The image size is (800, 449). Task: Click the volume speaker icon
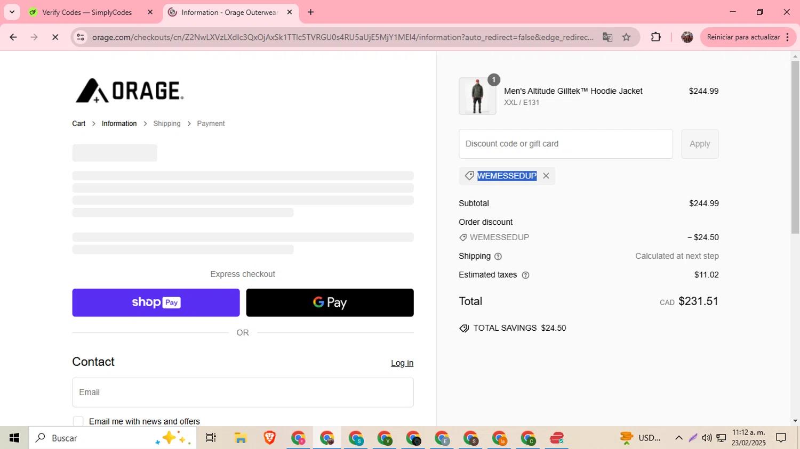coord(707,438)
